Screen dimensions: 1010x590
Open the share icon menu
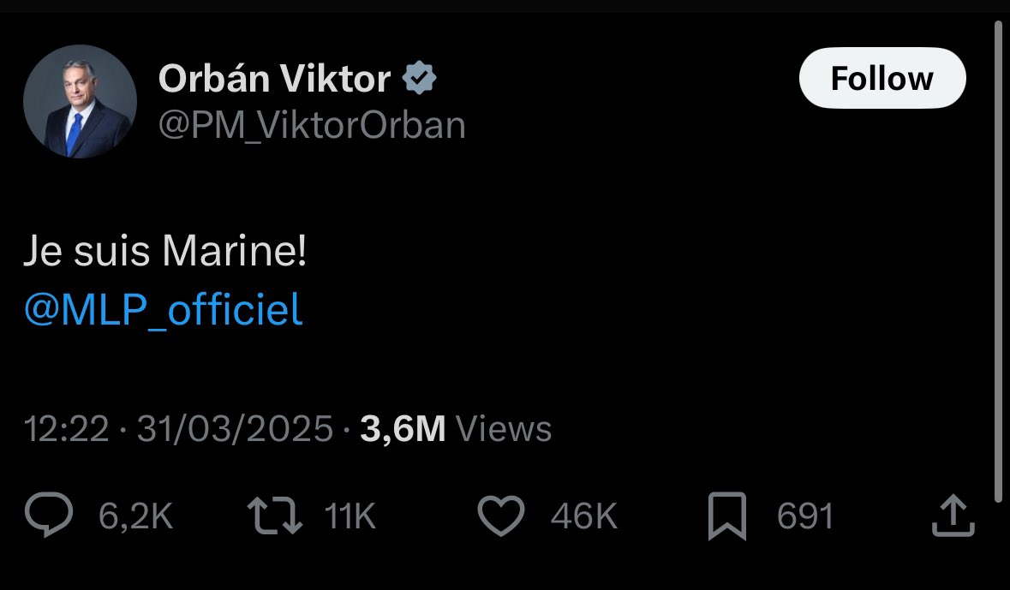[x=951, y=516]
